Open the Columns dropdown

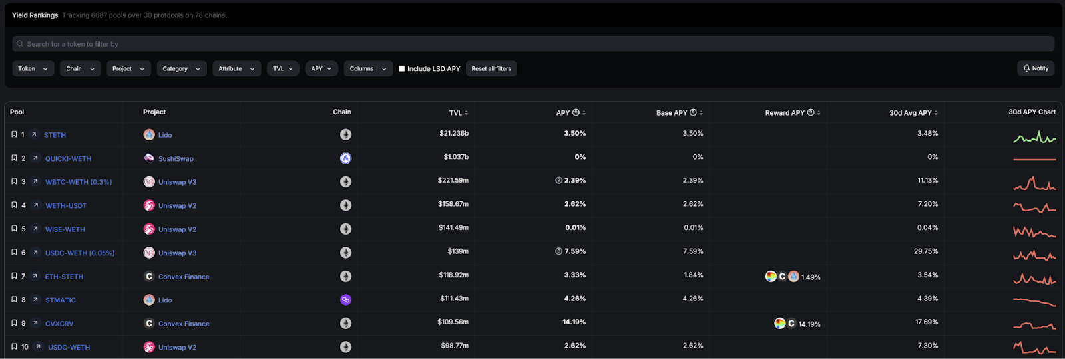point(369,68)
